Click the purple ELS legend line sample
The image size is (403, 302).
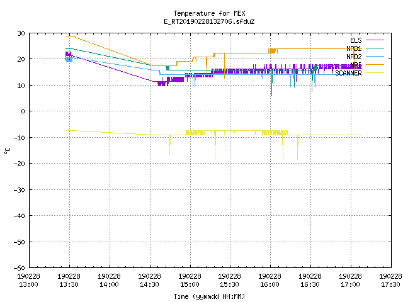point(375,40)
